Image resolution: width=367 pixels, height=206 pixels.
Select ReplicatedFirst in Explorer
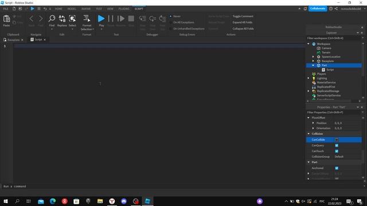tap(326, 87)
